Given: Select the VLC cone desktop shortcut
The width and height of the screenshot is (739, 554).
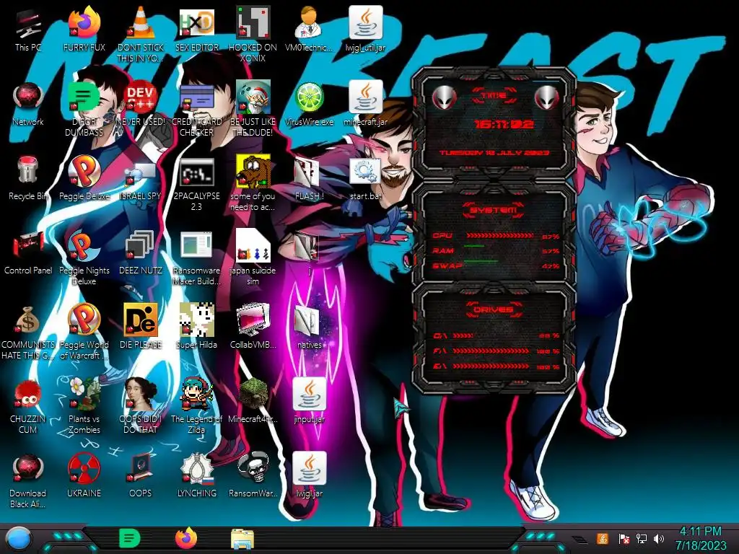Looking at the screenshot, I should [x=141, y=34].
